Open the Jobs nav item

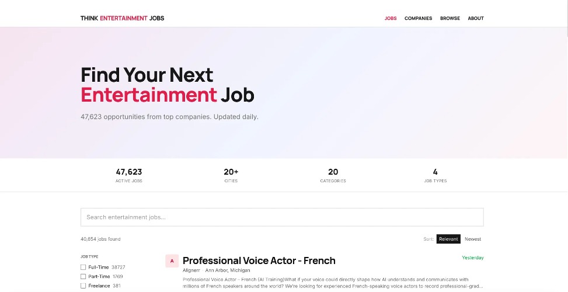391,18
